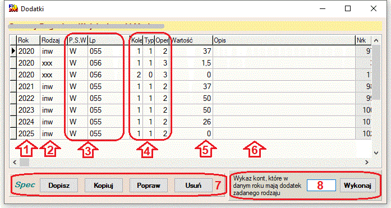Screen dimensions: 391x208
Task: Click the Opis cell of the 2023 row
Action: coord(284,110)
